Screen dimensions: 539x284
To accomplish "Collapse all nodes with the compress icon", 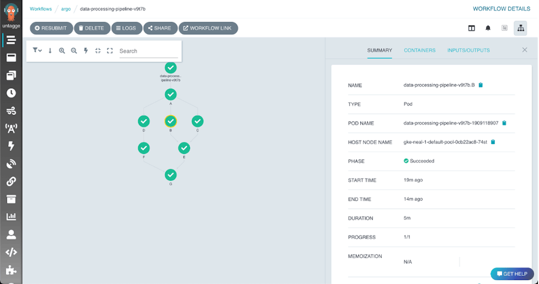I will click(x=98, y=51).
